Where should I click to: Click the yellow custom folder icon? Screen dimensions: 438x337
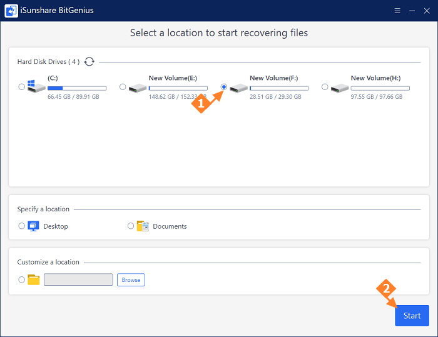coord(34,279)
